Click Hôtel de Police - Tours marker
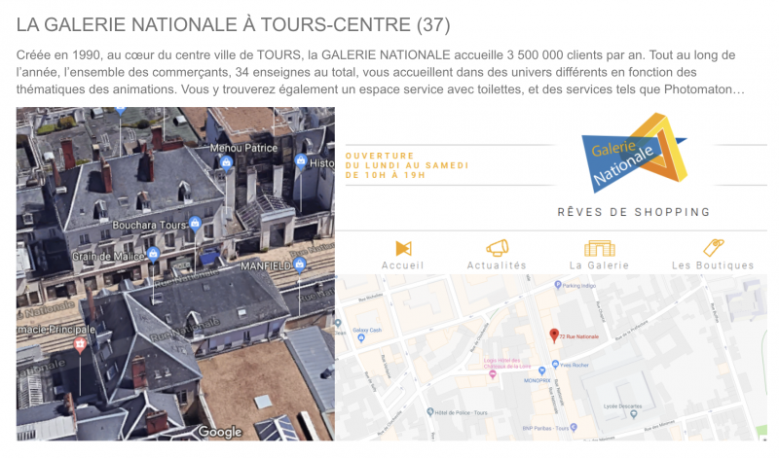This screenshot has height=458, width=779. pyautogui.click(x=430, y=412)
